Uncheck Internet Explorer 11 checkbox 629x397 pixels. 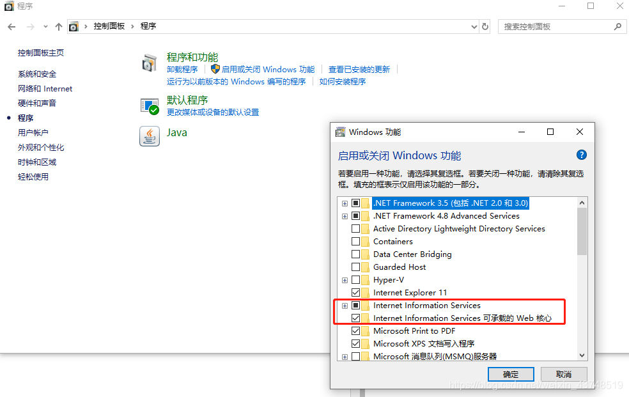(x=355, y=293)
